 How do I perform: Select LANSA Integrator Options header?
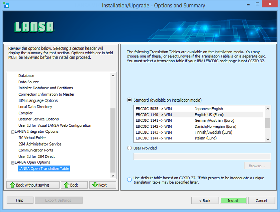point(37,132)
